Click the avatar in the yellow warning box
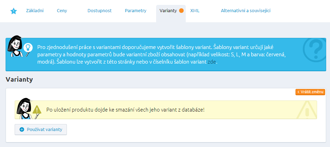330x147 pixels. click(x=24, y=108)
